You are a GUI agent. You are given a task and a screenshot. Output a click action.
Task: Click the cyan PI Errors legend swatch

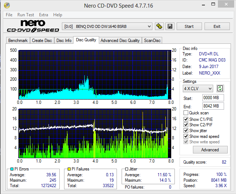pos(12,169)
